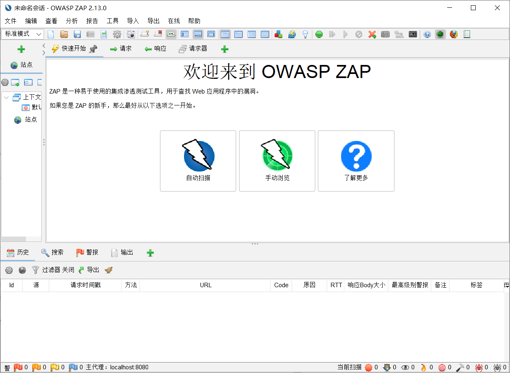Open the 导出 menu
Viewport: 510px width, 373px height.
(153, 21)
